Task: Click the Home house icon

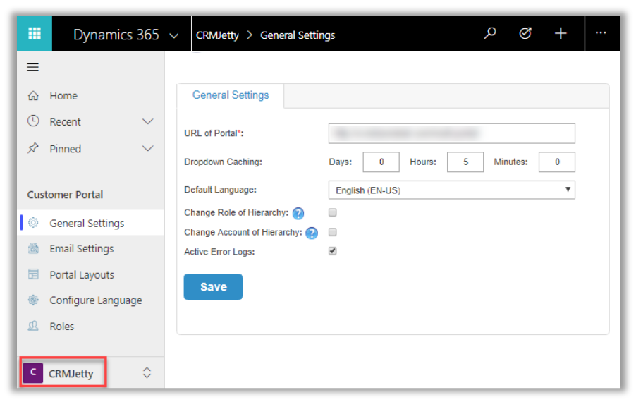Action: point(33,96)
